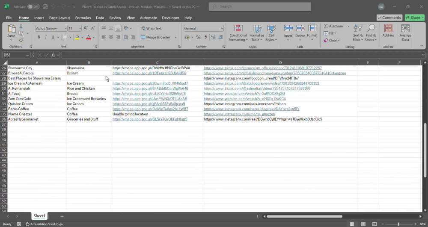Select column D header
428x227 pixels.
click(280, 63)
